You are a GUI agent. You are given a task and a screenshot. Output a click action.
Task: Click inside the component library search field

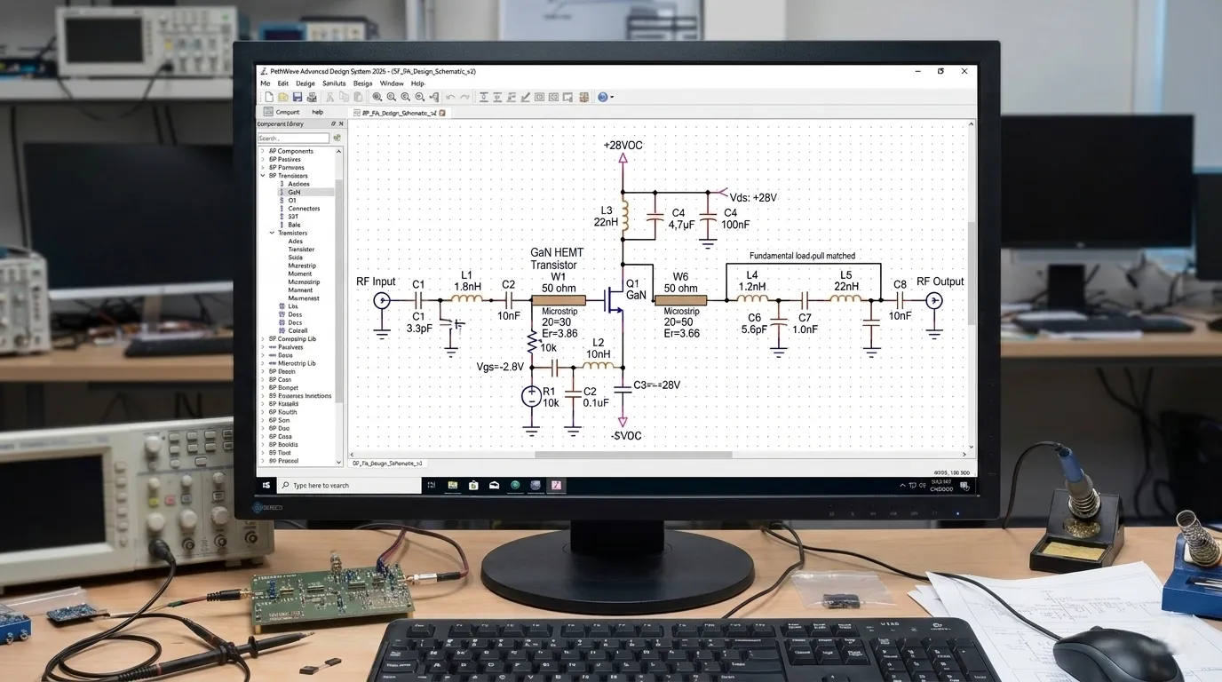[x=295, y=138]
